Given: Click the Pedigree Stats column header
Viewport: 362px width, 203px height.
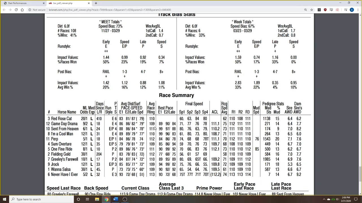Looking at the screenshot, I should 273,104.
